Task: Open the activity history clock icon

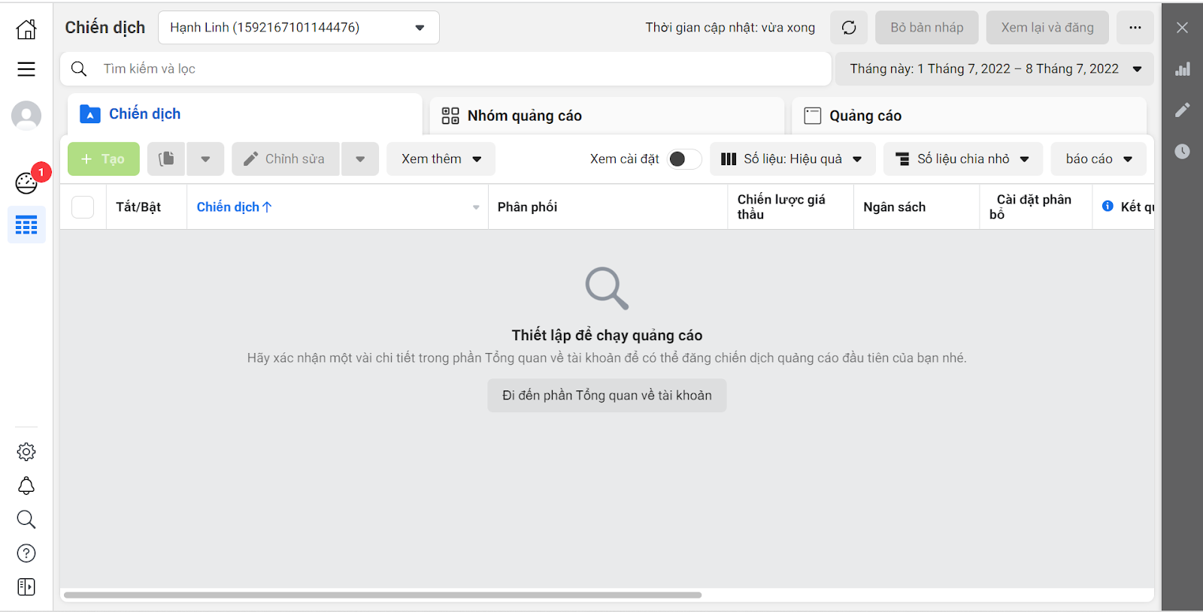Action: click(x=1182, y=152)
